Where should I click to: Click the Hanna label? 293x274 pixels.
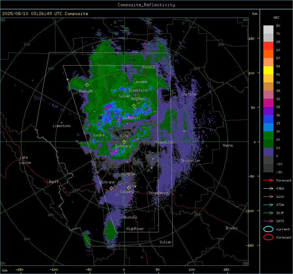(x=228, y=145)
